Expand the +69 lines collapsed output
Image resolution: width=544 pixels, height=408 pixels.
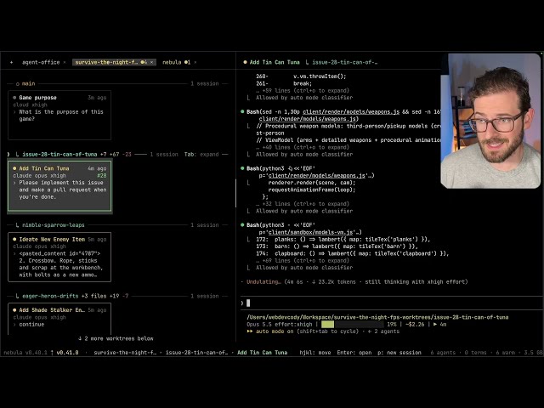pyautogui.click(x=303, y=261)
